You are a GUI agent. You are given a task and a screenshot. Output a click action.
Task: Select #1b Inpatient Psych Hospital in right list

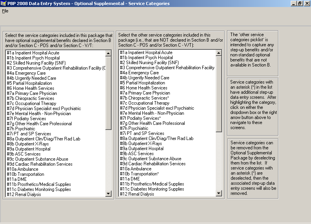(x=168, y=58)
